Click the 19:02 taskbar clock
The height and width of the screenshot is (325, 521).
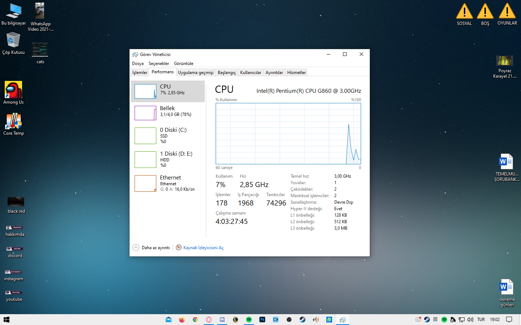click(x=495, y=320)
